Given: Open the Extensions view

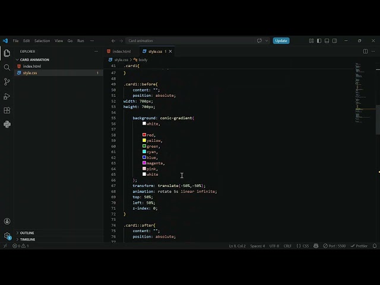Looking at the screenshot, I should click(7, 110).
